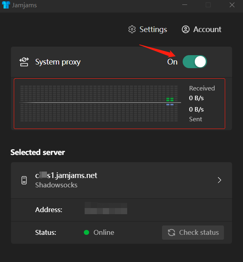Open the Account menu label
The height and width of the screenshot is (262, 243).
(207, 30)
